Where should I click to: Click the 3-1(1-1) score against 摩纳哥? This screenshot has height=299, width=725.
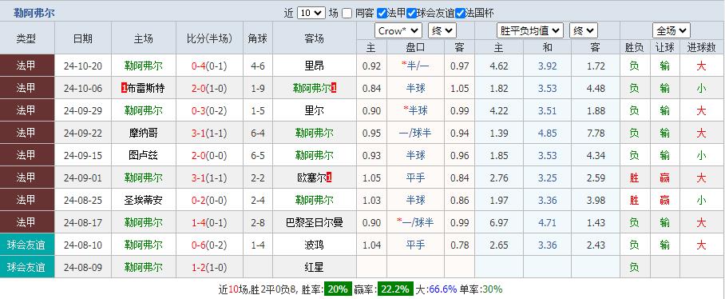209,133
